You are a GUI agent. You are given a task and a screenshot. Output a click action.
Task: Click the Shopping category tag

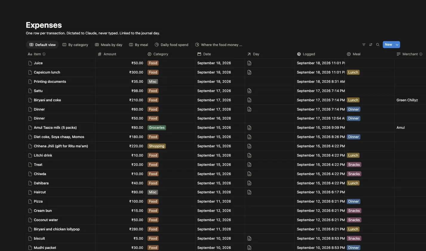pyautogui.click(x=157, y=146)
